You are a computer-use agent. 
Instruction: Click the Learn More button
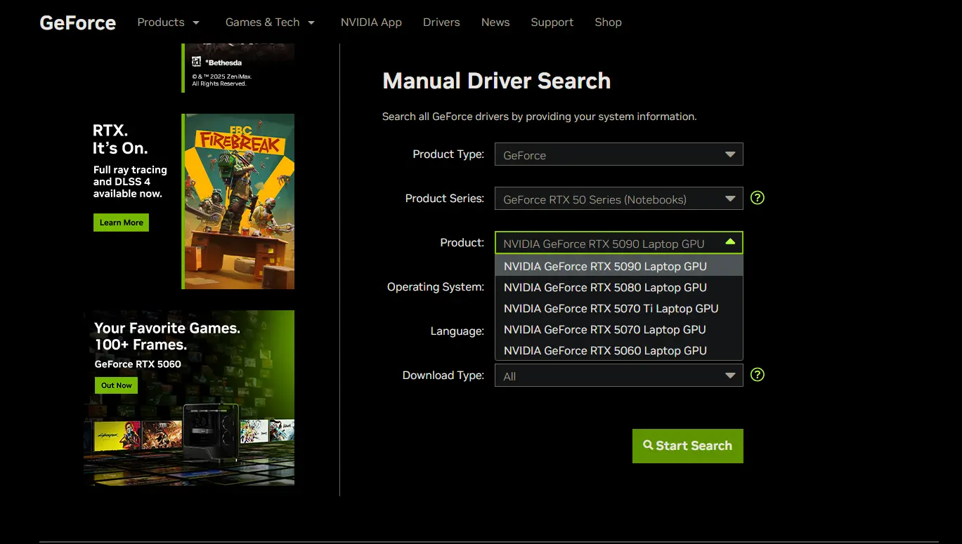(121, 223)
